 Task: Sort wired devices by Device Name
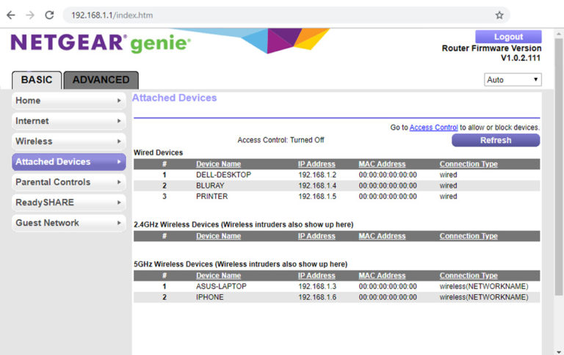coord(218,164)
